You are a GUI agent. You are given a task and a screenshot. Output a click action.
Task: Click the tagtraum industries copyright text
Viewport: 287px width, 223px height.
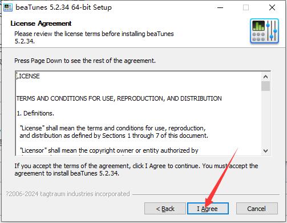tap(67, 194)
